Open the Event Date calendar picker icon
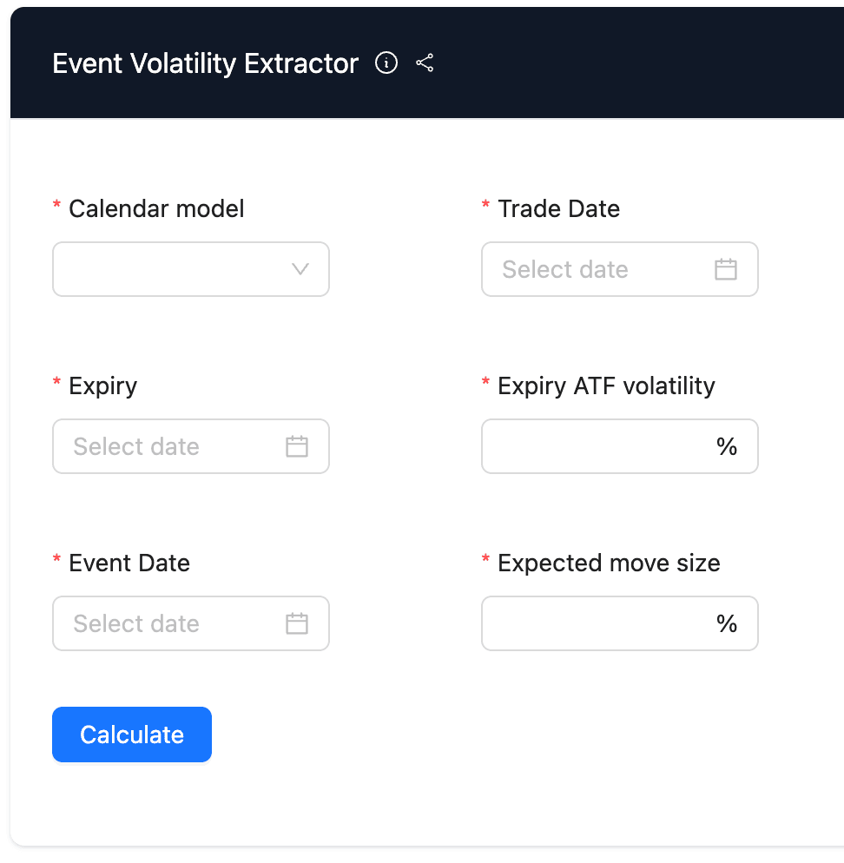 pyautogui.click(x=296, y=623)
